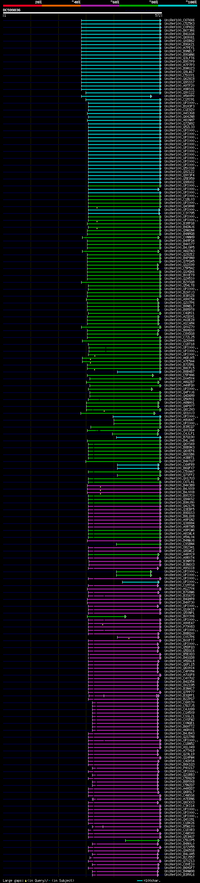Select hit UniRef100_Q7SFF2
This screenshot has height=883, width=200.
tap(179, 475)
